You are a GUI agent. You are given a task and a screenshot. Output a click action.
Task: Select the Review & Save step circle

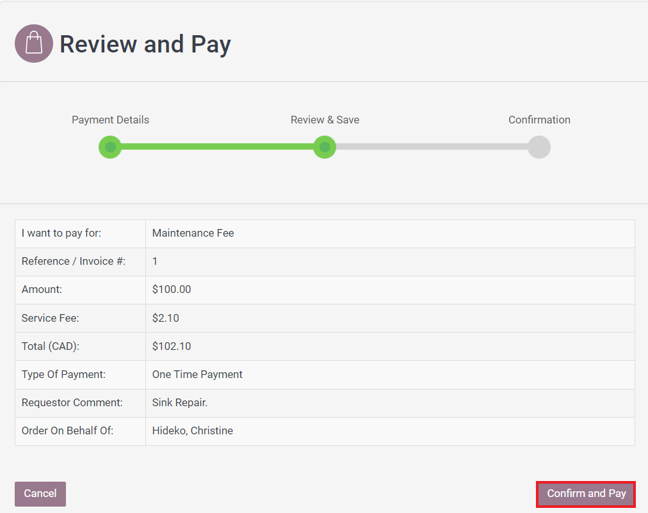[x=325, y=147]
